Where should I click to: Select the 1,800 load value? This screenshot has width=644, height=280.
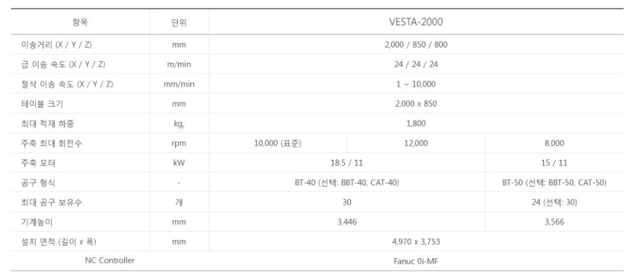416,123
